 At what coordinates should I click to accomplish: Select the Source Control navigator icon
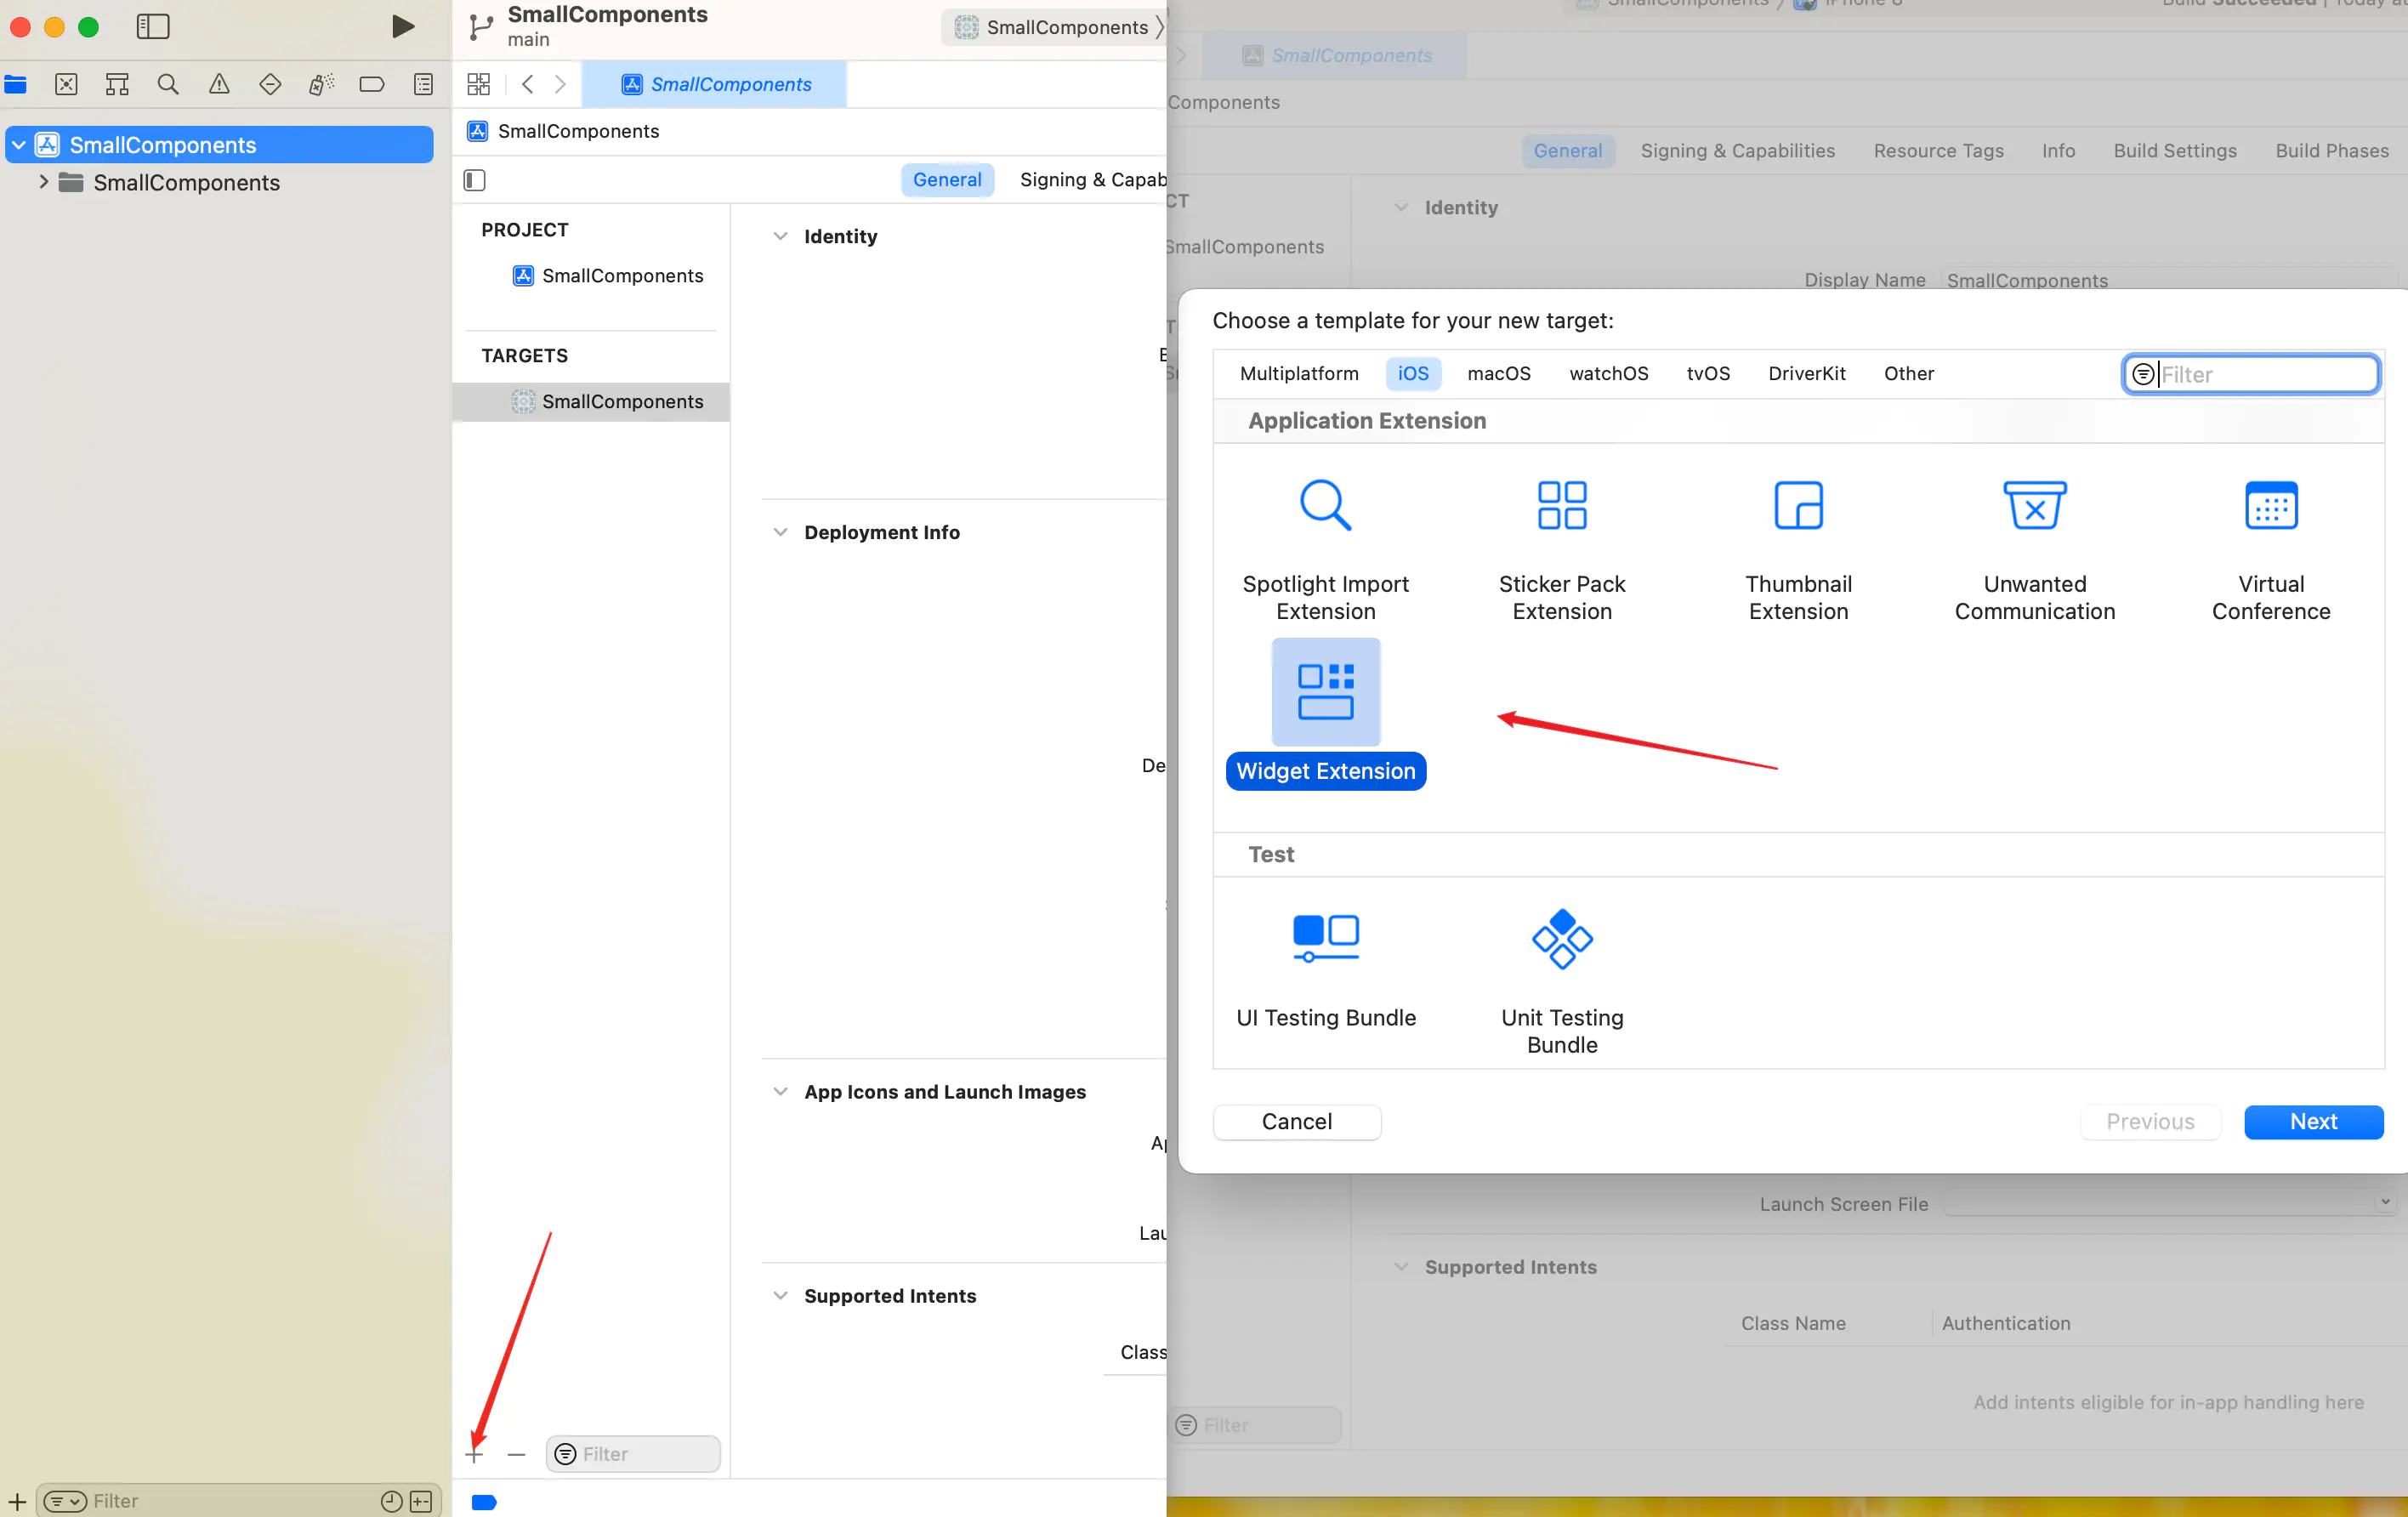(66, 84)
